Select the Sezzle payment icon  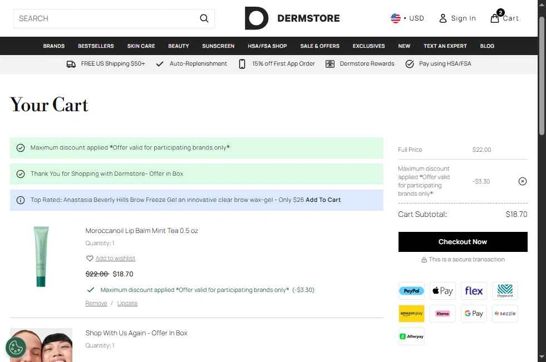(505, 314)
